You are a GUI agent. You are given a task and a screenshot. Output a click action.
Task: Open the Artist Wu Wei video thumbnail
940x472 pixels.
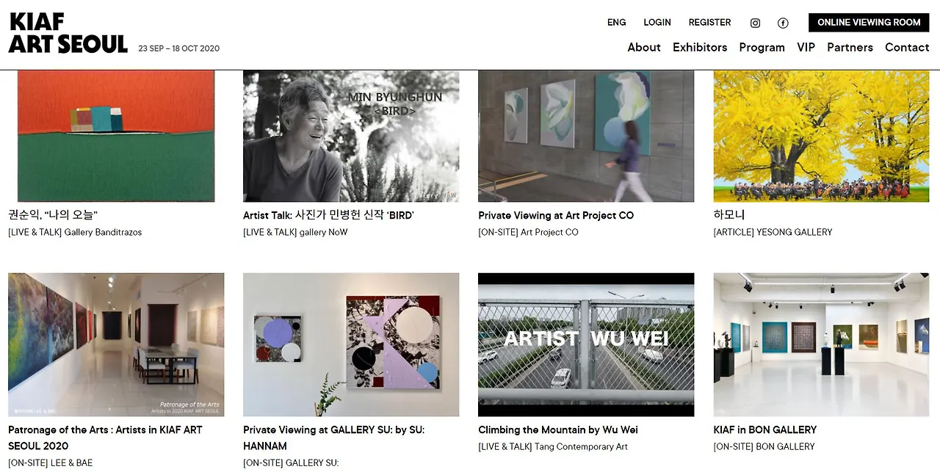[x=586, y=344]
